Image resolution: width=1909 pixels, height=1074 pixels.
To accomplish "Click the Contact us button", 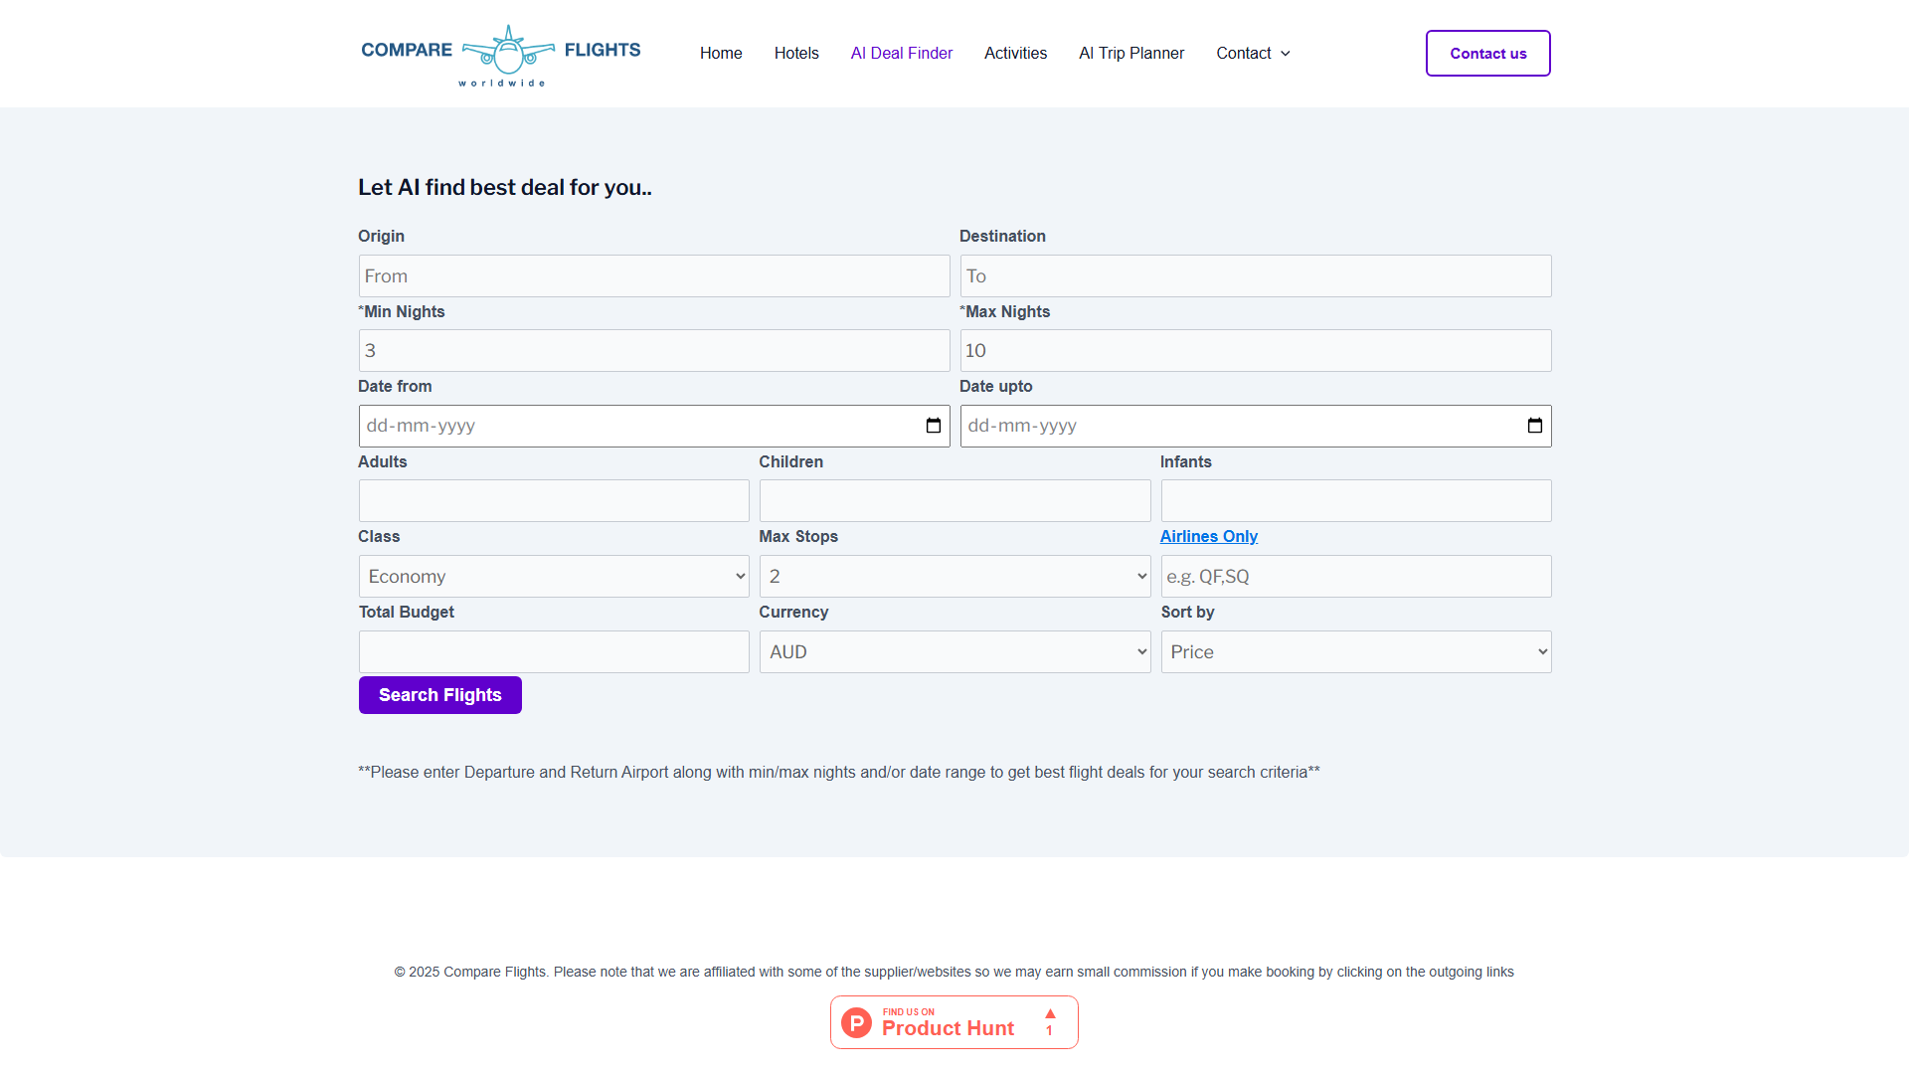I will (x=1487, y=54).
